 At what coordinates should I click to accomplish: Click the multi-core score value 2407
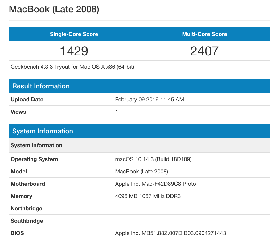pos(204,51)
